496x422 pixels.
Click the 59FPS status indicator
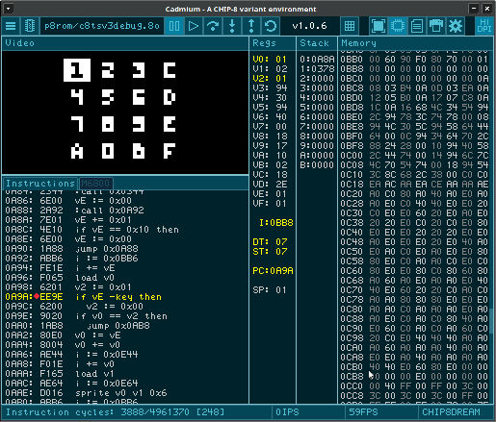[x=363, y=412]
